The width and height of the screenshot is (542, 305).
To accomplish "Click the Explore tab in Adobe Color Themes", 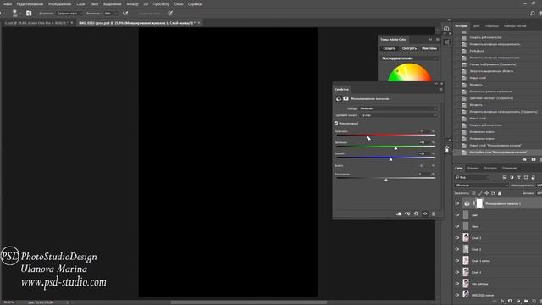I will click(409, 48).
